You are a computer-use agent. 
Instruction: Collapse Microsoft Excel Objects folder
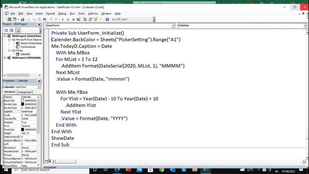(9, 40)
